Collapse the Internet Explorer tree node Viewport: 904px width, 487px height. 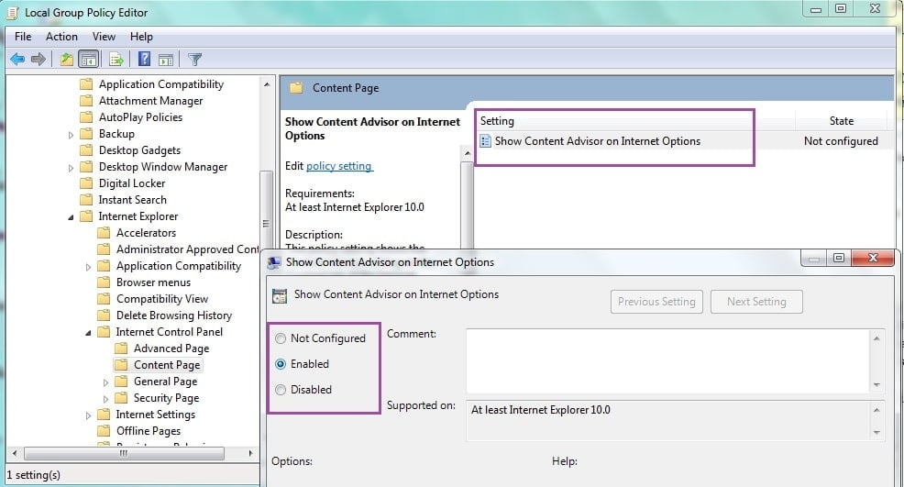71,217
